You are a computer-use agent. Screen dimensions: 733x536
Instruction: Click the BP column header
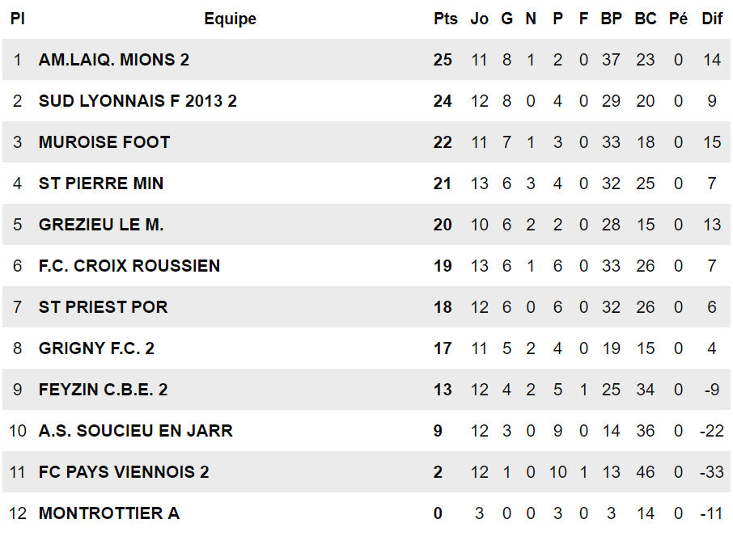[611, 19]
